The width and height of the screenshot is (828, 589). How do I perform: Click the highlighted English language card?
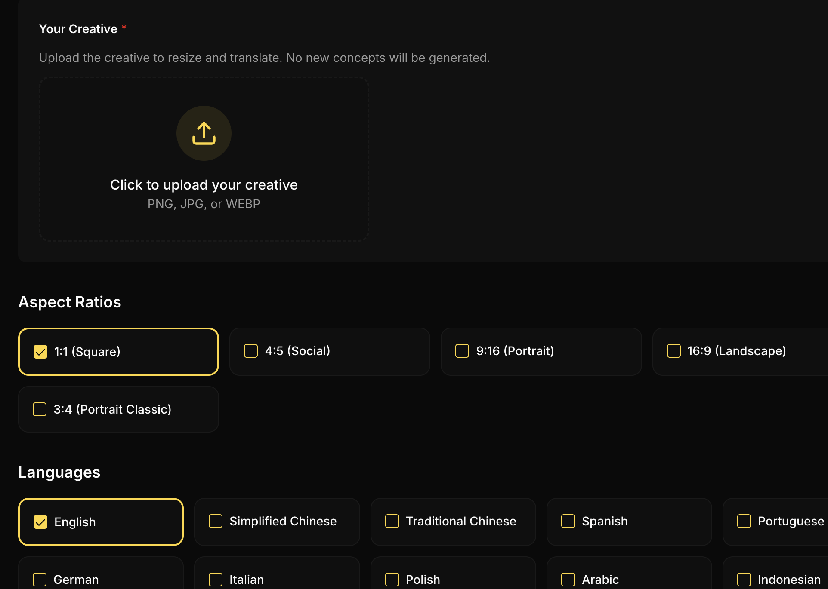(101, 522)
